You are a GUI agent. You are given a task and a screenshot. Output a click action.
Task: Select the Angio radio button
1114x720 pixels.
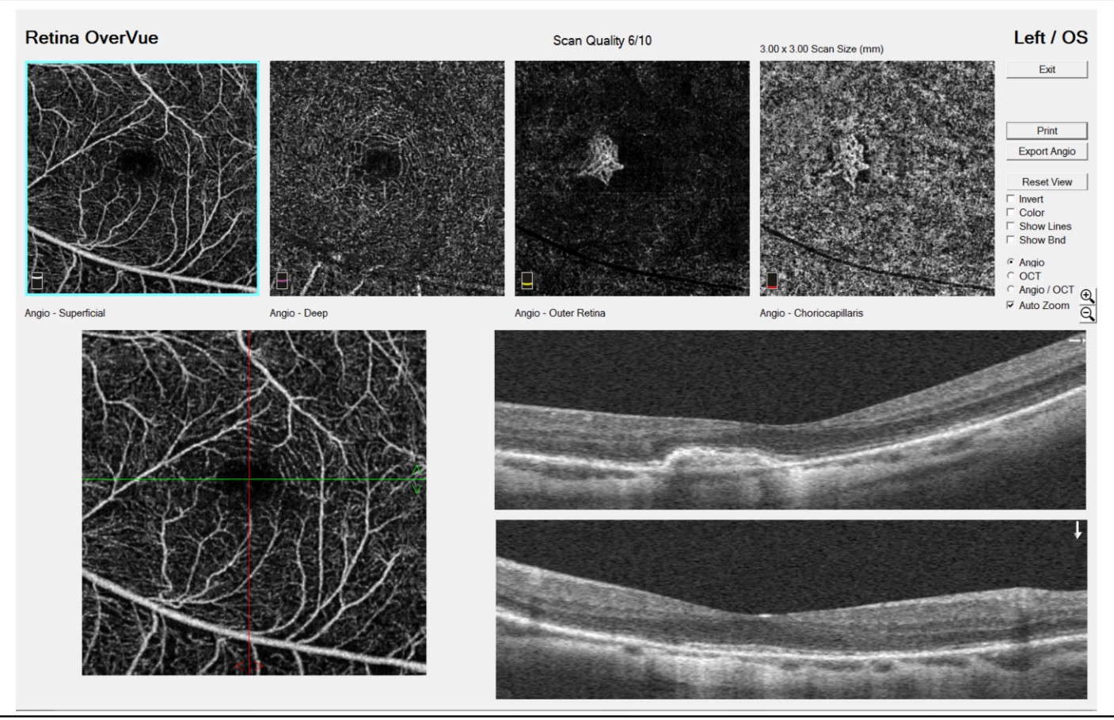(1010, 262)
